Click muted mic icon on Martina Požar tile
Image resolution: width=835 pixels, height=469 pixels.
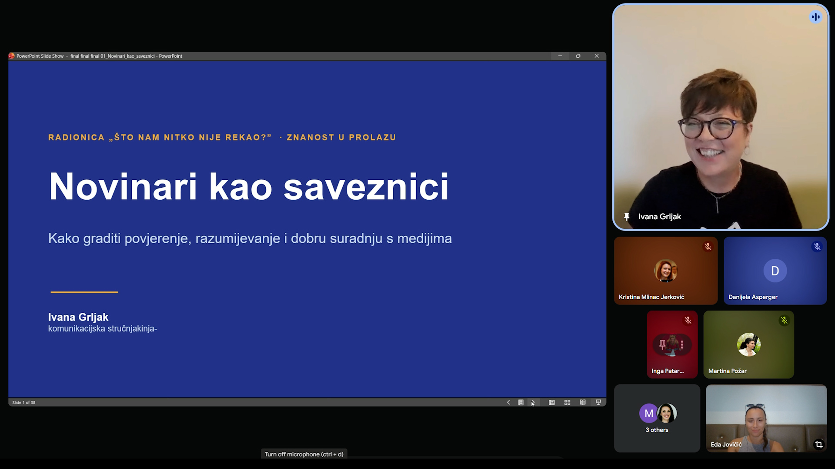[x=784, y=320]
